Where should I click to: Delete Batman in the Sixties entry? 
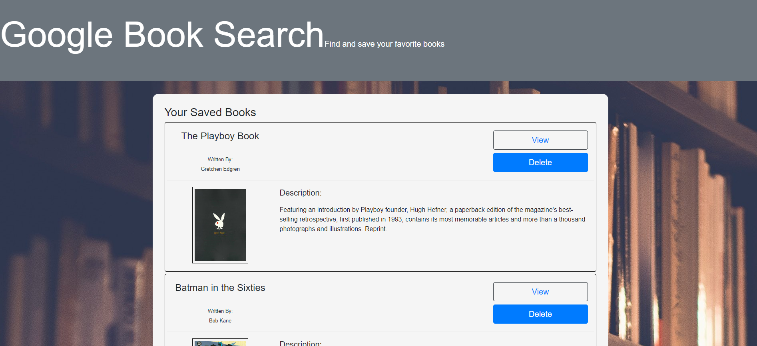[540, 314]
